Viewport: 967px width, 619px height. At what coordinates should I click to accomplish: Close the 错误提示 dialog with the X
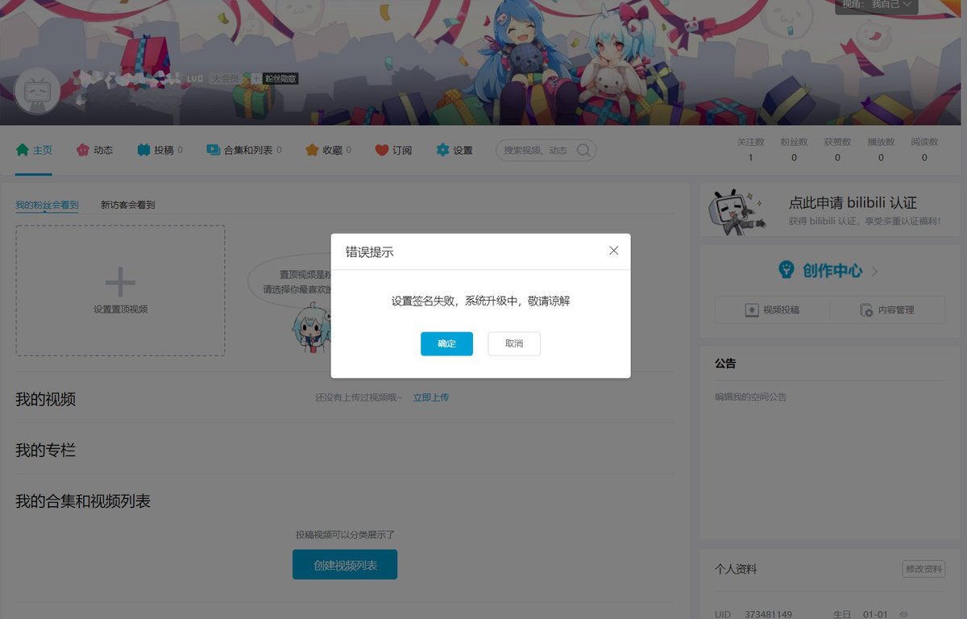[x=614, y=251]
